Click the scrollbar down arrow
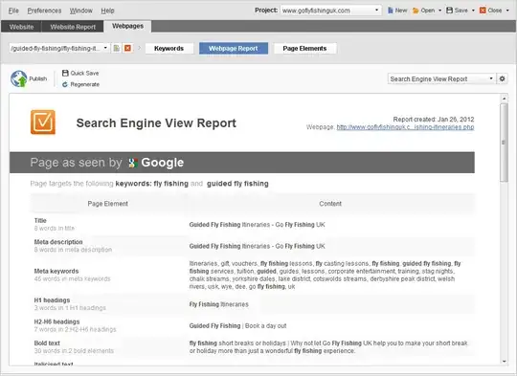Viewport: 517px width, 376px height. pyautogui.click(x=504, y=362)
